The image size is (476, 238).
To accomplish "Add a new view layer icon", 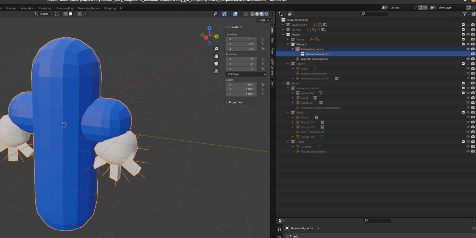I will tap(469, 7).
